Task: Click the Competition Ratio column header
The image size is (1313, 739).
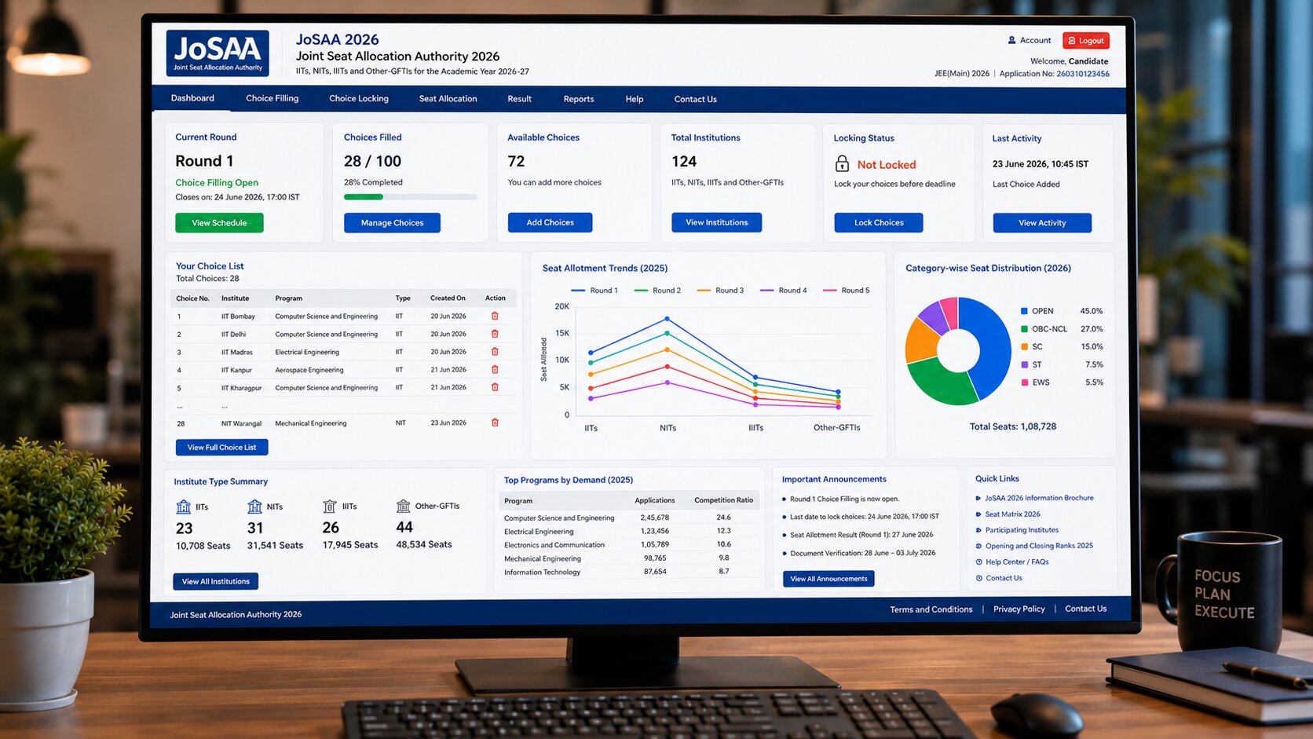Action: click(723, 500)
